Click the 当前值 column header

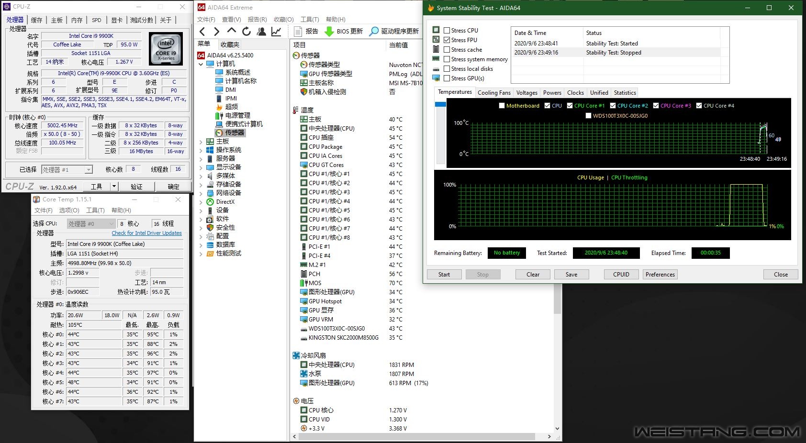(398, 45)
